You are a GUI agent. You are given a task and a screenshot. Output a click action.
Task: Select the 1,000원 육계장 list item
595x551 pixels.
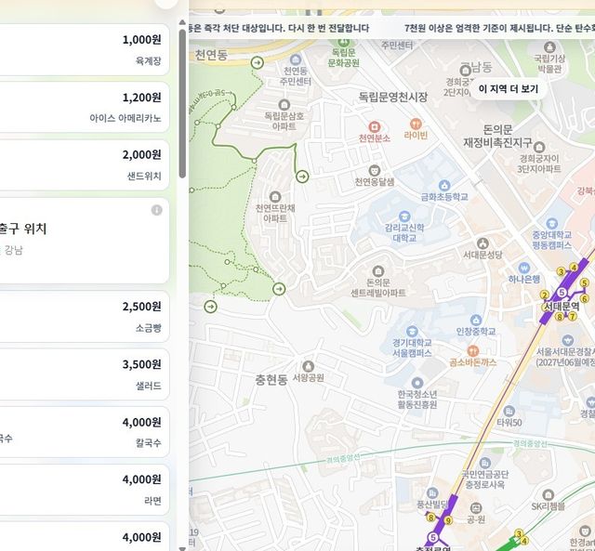pos(84,50)
